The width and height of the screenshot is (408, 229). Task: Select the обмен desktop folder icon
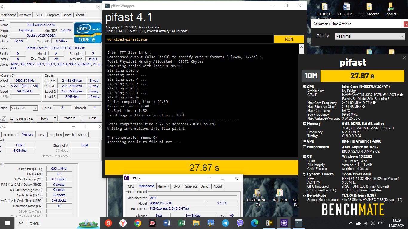tap(392, 10)
